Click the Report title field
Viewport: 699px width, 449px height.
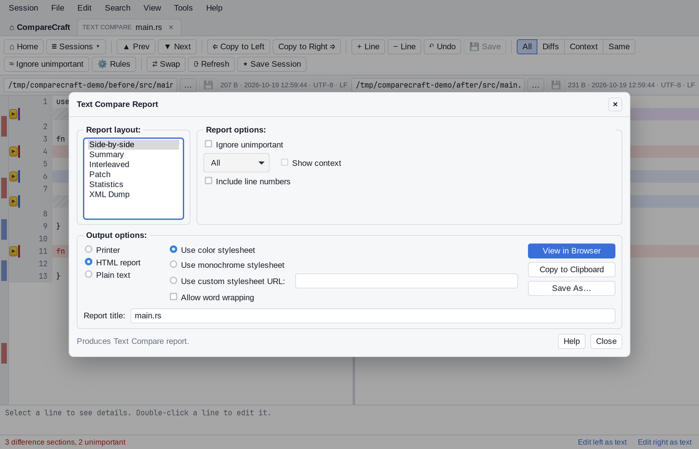coord(373,316)
